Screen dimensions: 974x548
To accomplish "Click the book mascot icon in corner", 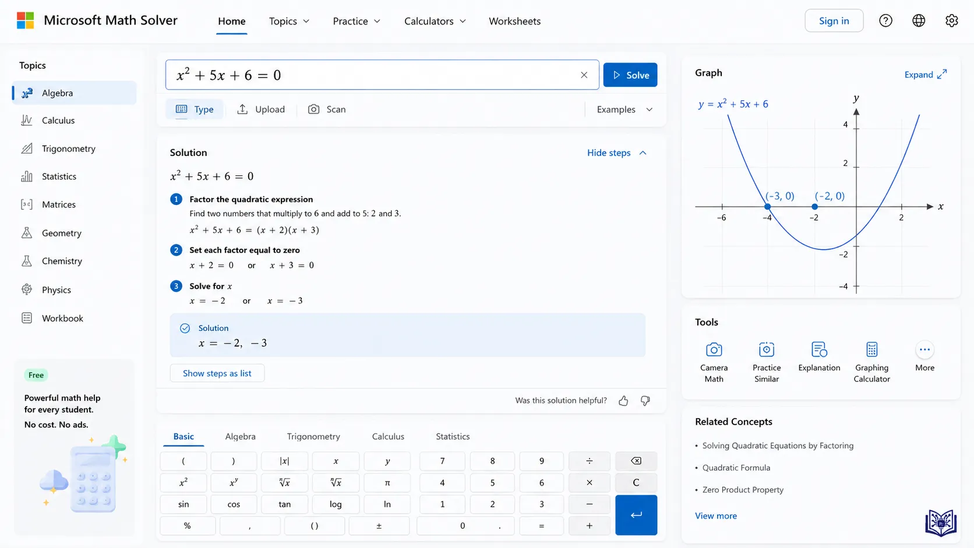I will coord(941,522).
